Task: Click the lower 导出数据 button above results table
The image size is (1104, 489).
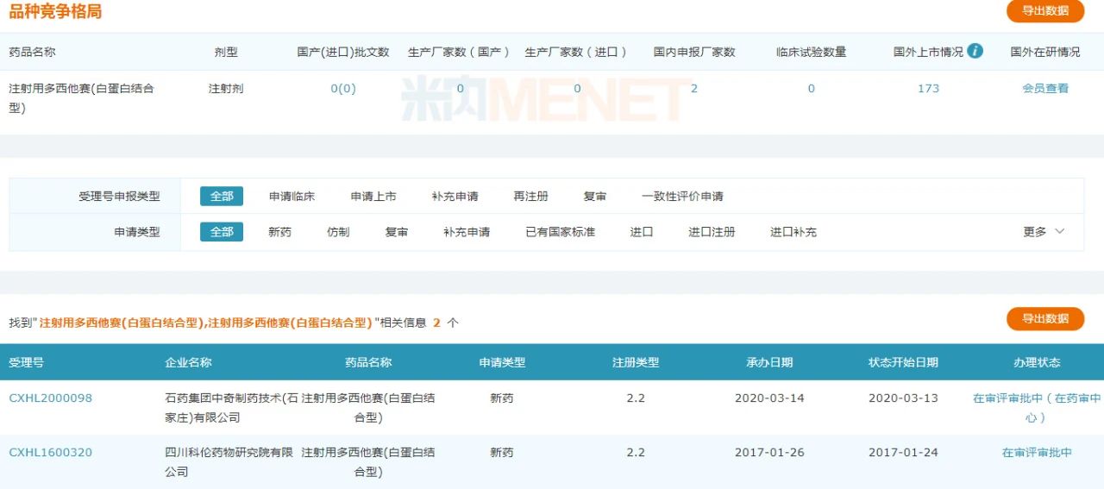Action: pos(1044,319)
